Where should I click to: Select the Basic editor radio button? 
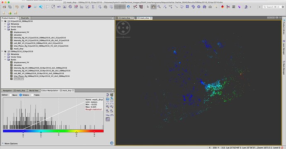pos(11,95)
